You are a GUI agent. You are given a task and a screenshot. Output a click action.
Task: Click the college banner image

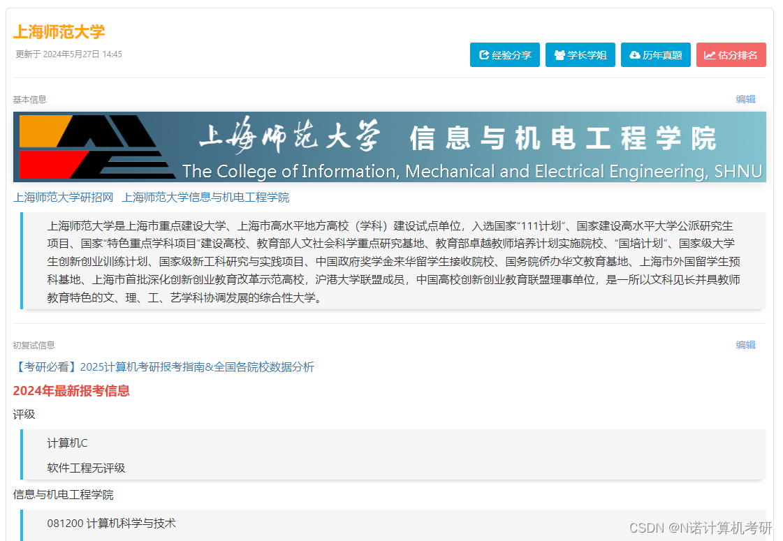(390, 147)
